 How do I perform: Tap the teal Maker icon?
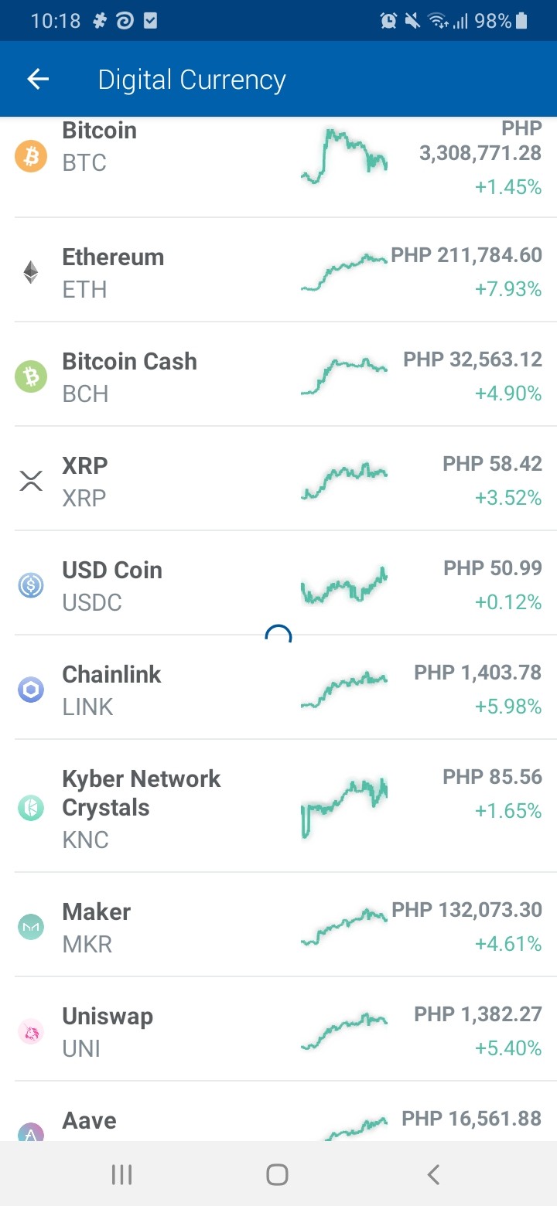point(31,927)
